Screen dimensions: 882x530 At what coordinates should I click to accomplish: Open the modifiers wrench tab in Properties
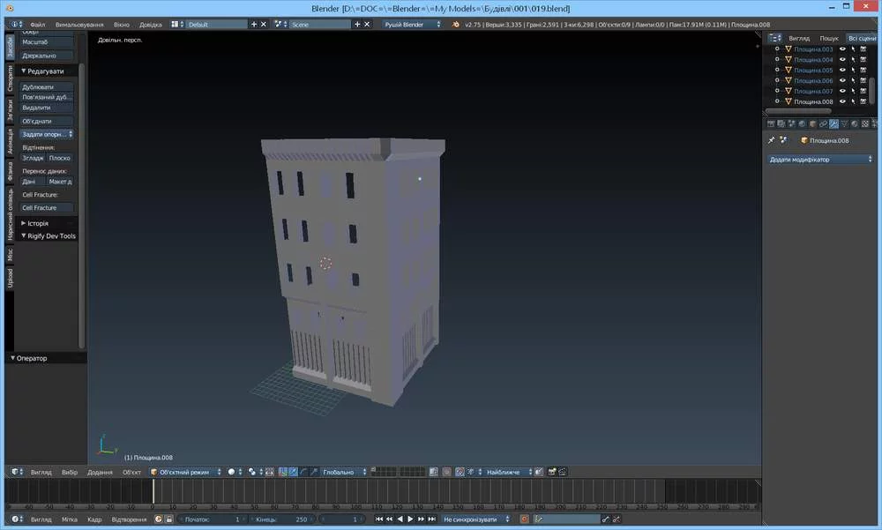833,123
